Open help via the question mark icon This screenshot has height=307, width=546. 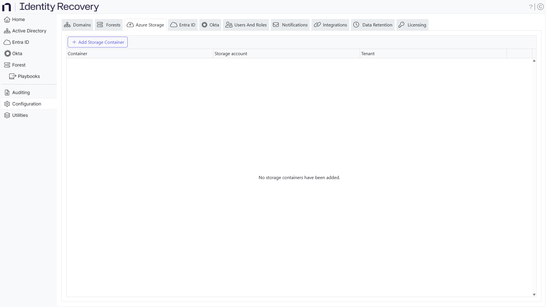[531, 7]
